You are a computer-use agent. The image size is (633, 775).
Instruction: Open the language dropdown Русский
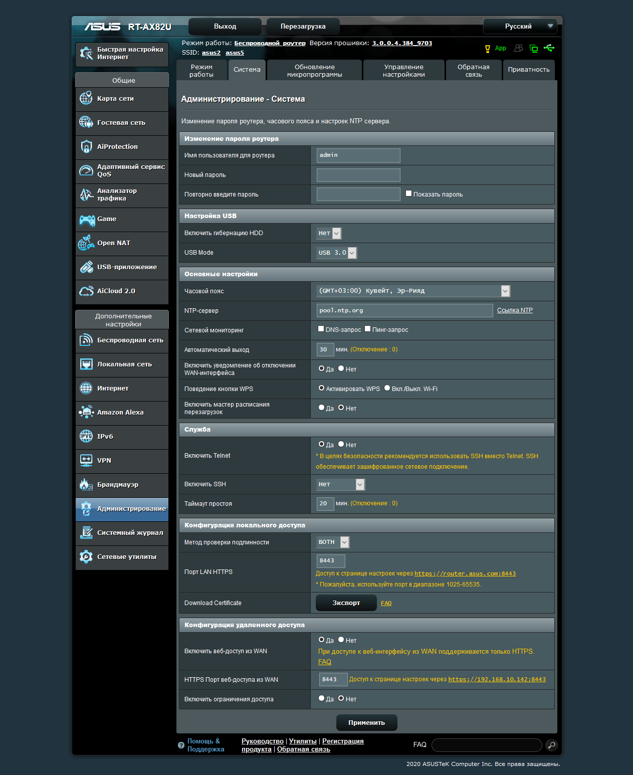520,26
